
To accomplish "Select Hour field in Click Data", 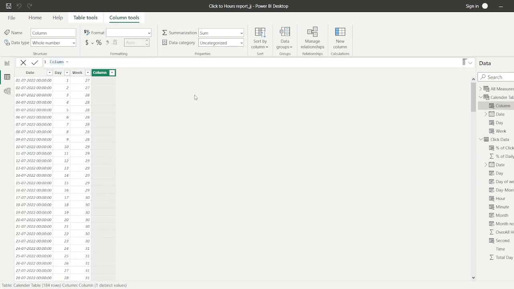I will click(500, 198).
